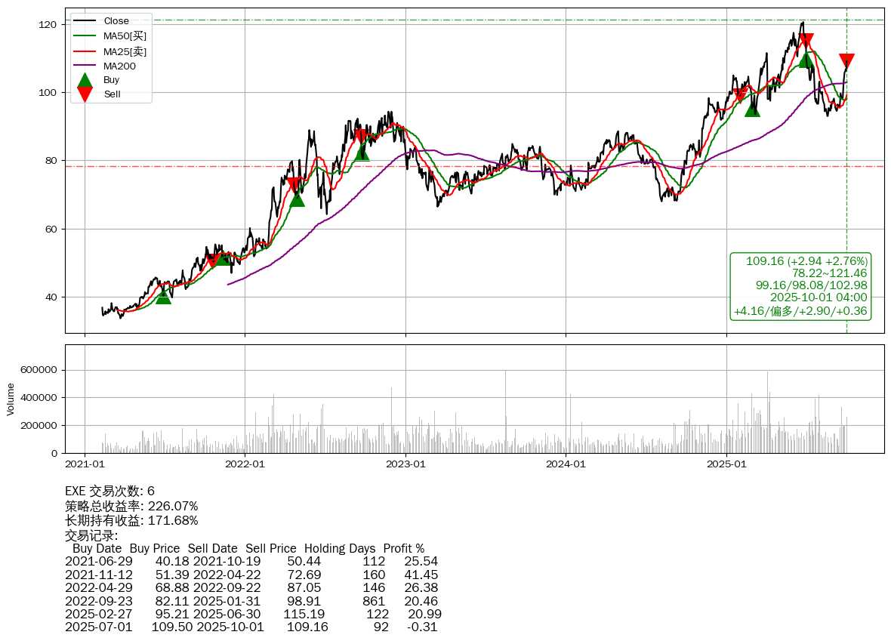Select the Close legend entry
891x641 pixels.
(x=116, y=21)
